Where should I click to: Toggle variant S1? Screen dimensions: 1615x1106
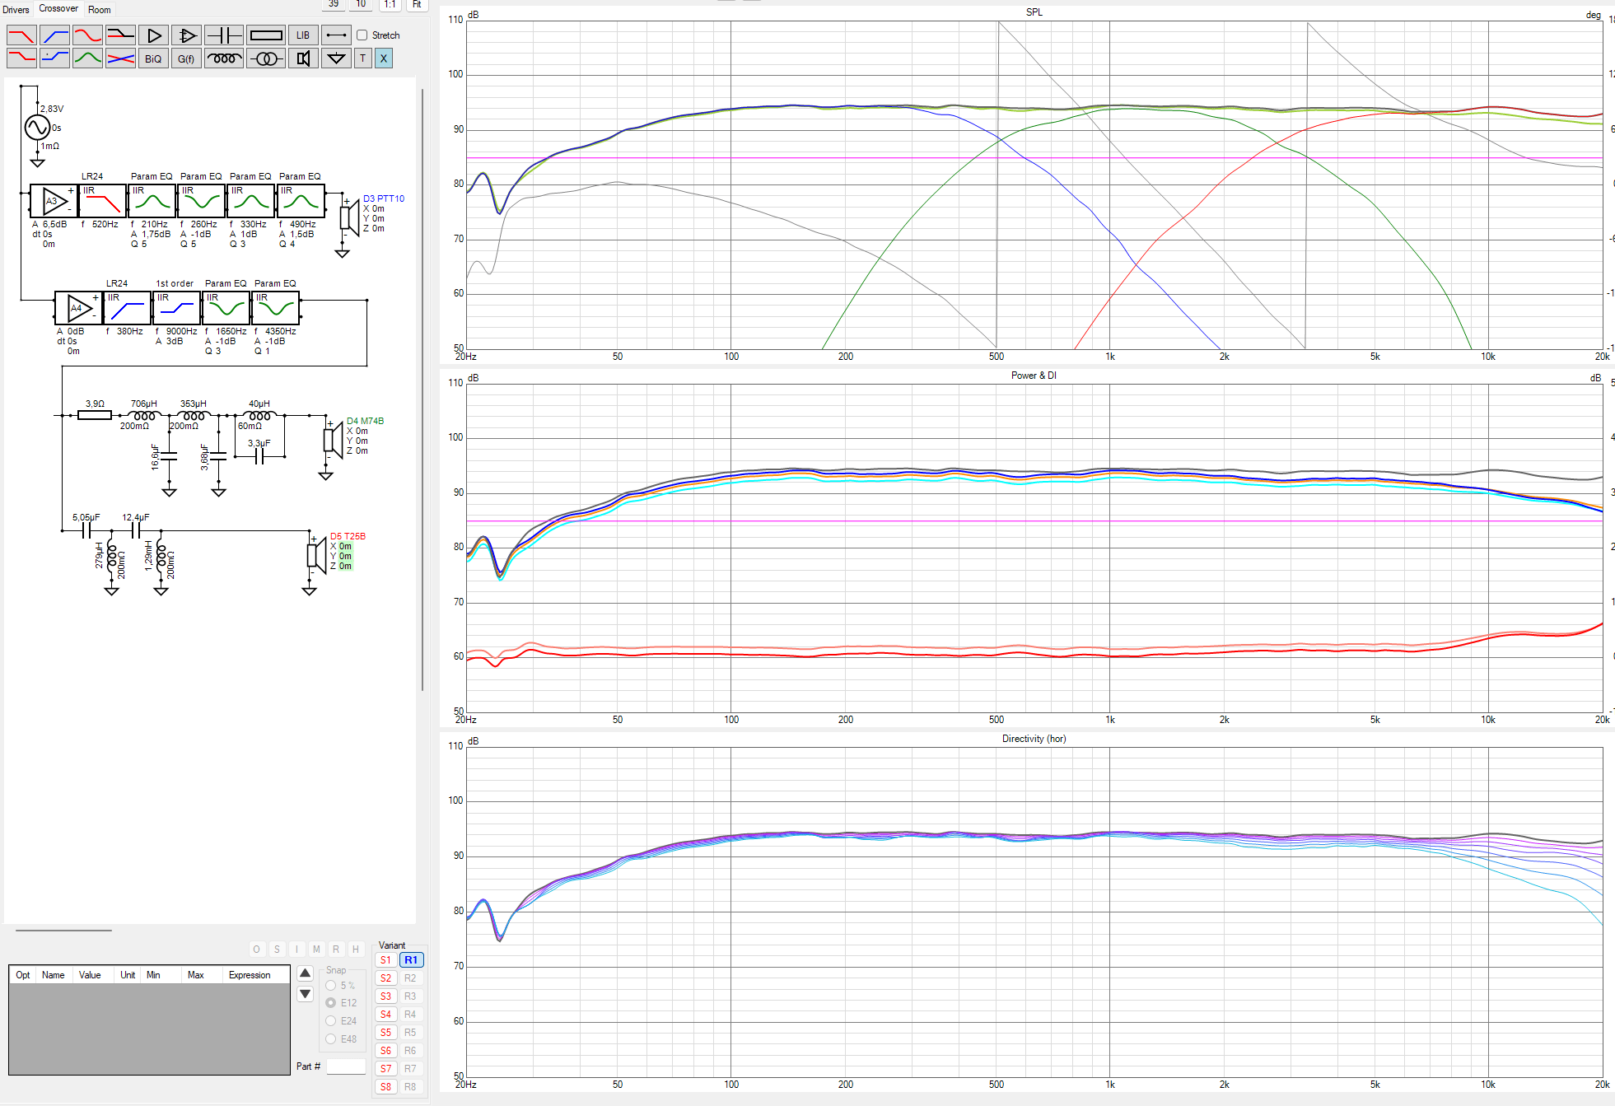coord(385,960)
